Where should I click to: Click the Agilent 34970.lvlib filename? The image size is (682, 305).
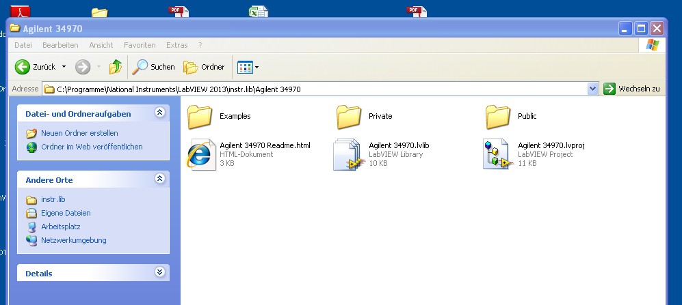pyautogui.click(x=399, y=145)
